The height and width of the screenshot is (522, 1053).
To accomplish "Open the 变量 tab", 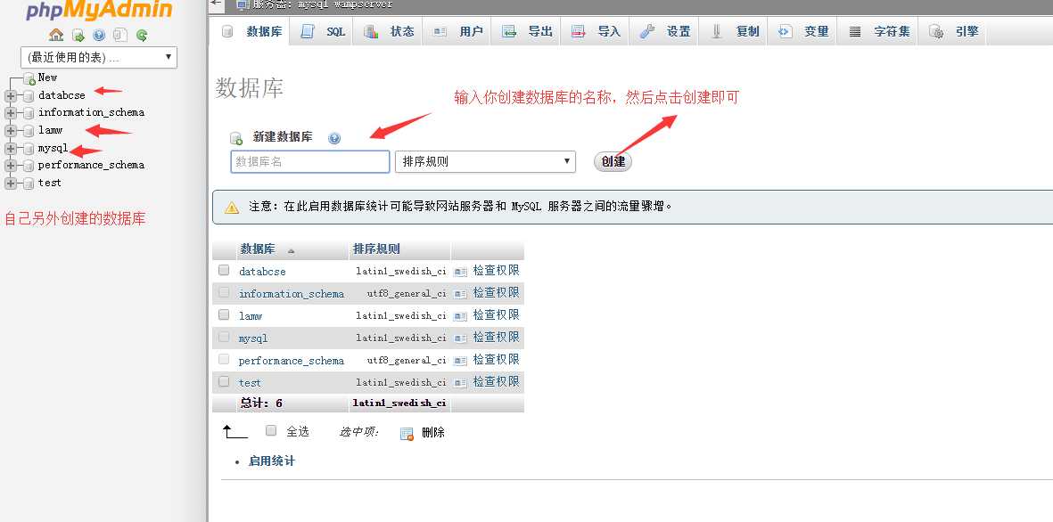I will pyautogui.click(x=803, y=31).
